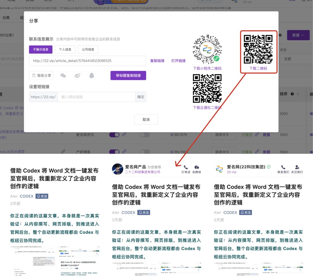This screenshot has width=313, height=276.
Task: Click link icon after 爱名网资讯 toggle
Action: (x=124, y=135)
